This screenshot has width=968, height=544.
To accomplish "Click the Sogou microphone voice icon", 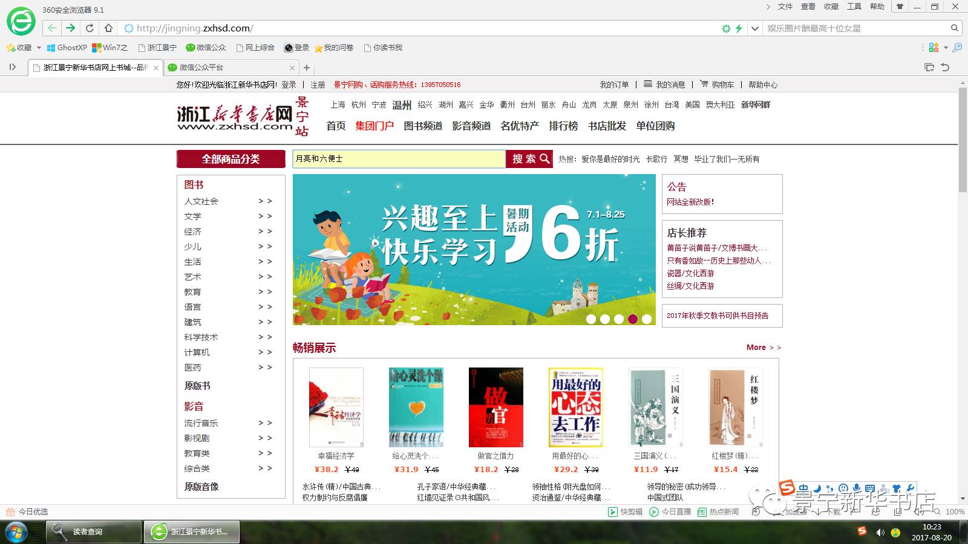I will (x=856, y=488).
